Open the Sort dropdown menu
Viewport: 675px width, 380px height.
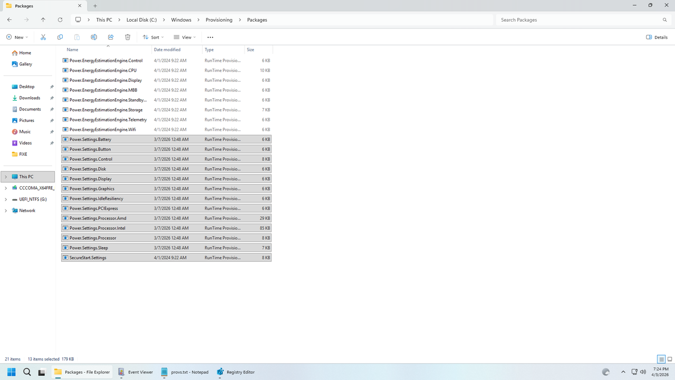(x=153, y=37)
